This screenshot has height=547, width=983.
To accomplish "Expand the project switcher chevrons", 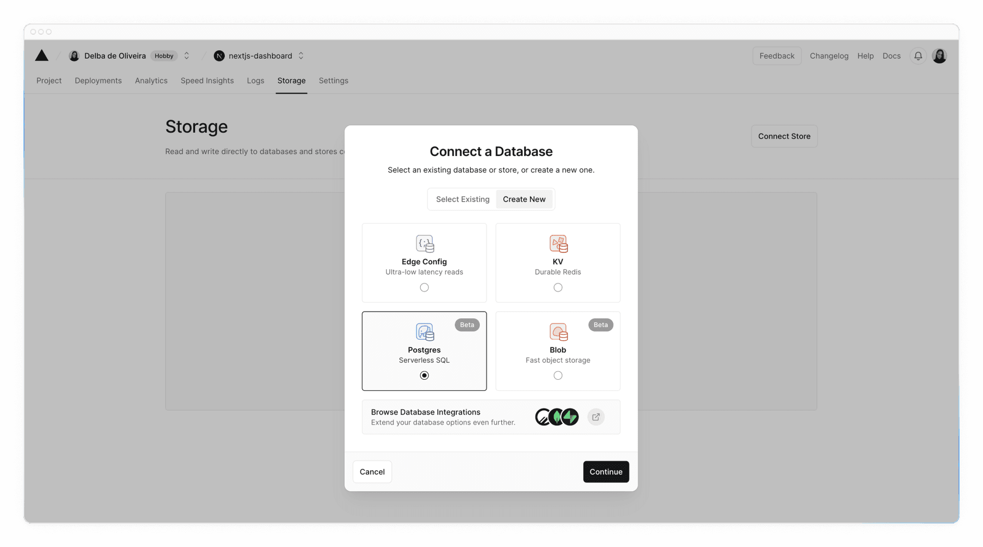I will [x=301, y=56].
